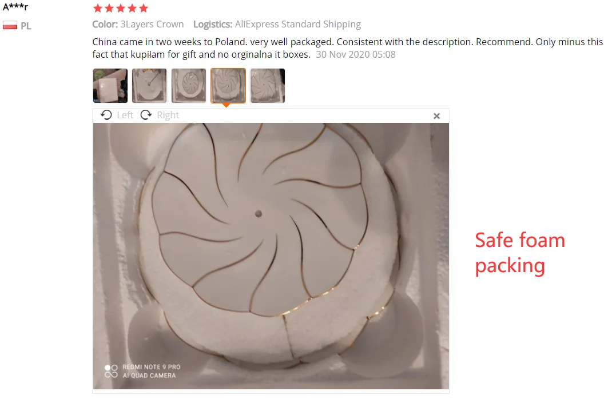
Task: Click the Poland flag icon
Action: pyautogui.click(x=10, y=25)
